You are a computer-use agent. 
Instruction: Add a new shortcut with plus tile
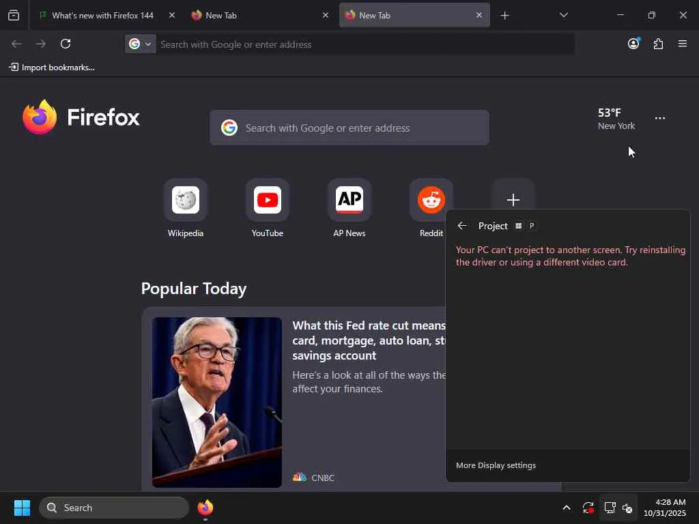click(x=513, y=200)
